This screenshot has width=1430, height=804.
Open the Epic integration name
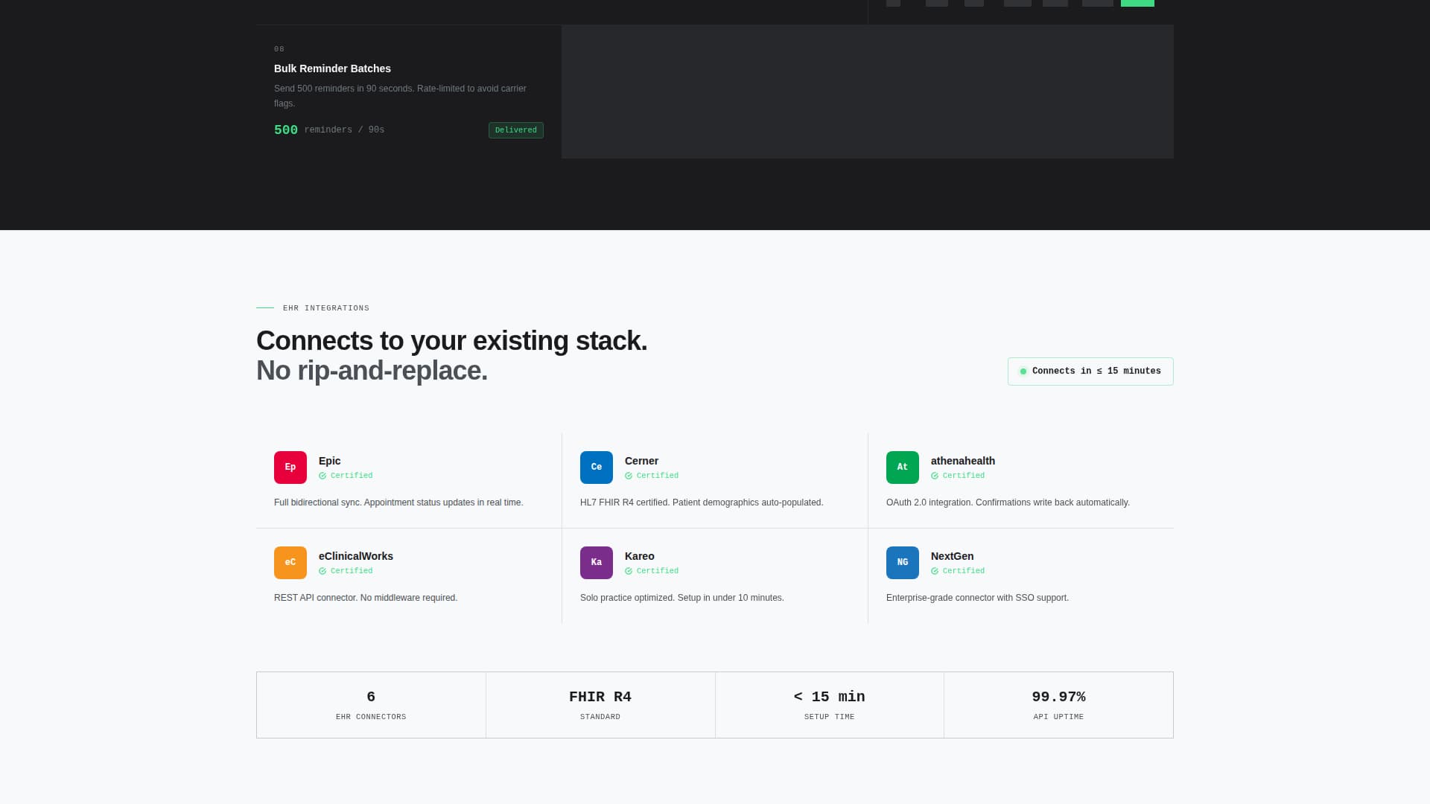coord(330,461)
